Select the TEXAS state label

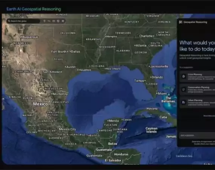click(58, 59)
